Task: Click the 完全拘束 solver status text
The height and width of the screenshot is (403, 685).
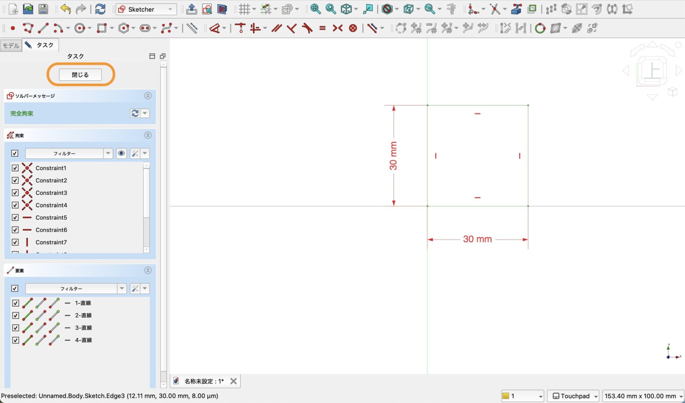Action: click(x=22, y=113)
